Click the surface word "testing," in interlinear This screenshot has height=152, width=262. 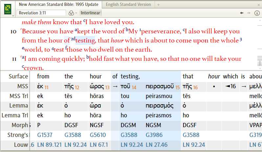click(x=130, y=76)
